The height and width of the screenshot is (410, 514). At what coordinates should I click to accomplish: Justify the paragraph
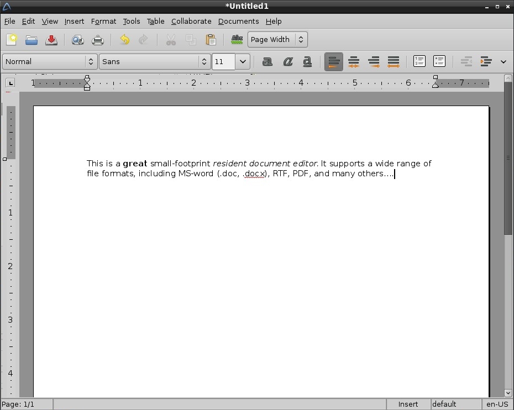[394, 62]
